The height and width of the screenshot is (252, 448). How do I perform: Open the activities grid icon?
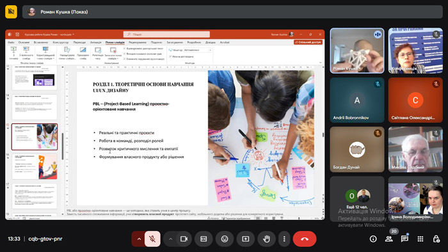pyautogui.click(x=420, y=239)
